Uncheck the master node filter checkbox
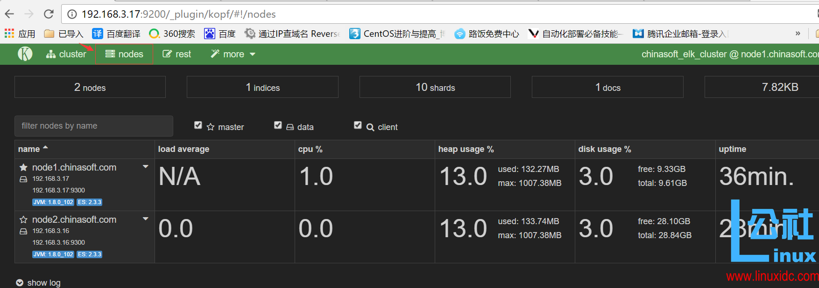819x288 pixels. click(198, 125)
